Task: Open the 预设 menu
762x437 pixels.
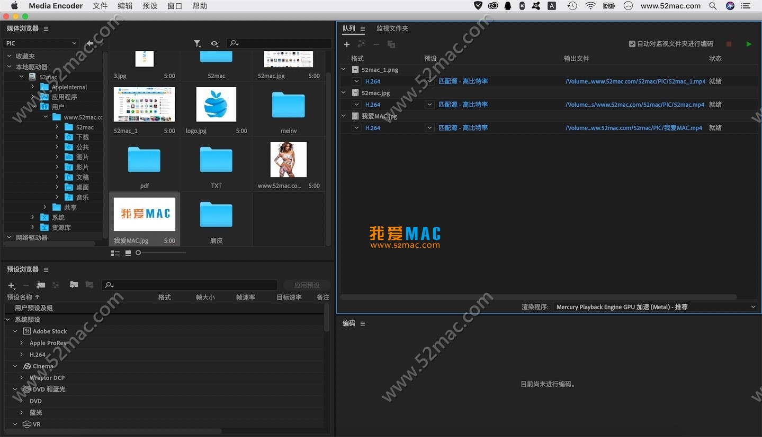Action: click(x=150, y=6)
